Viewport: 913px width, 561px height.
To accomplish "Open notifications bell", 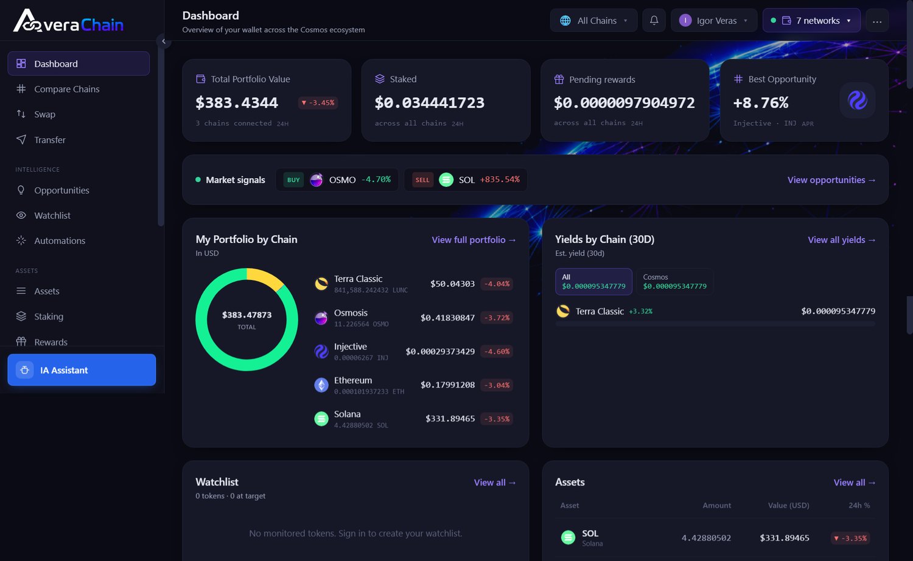I will click(654, 21).
